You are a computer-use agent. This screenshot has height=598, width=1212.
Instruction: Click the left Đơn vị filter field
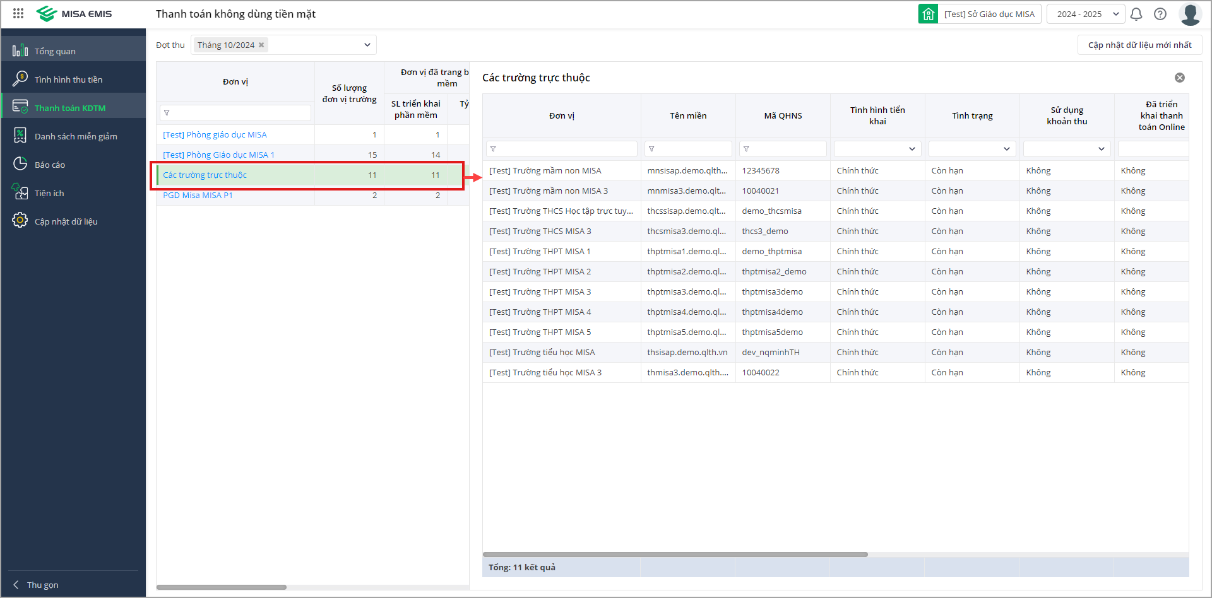(235, 113)
